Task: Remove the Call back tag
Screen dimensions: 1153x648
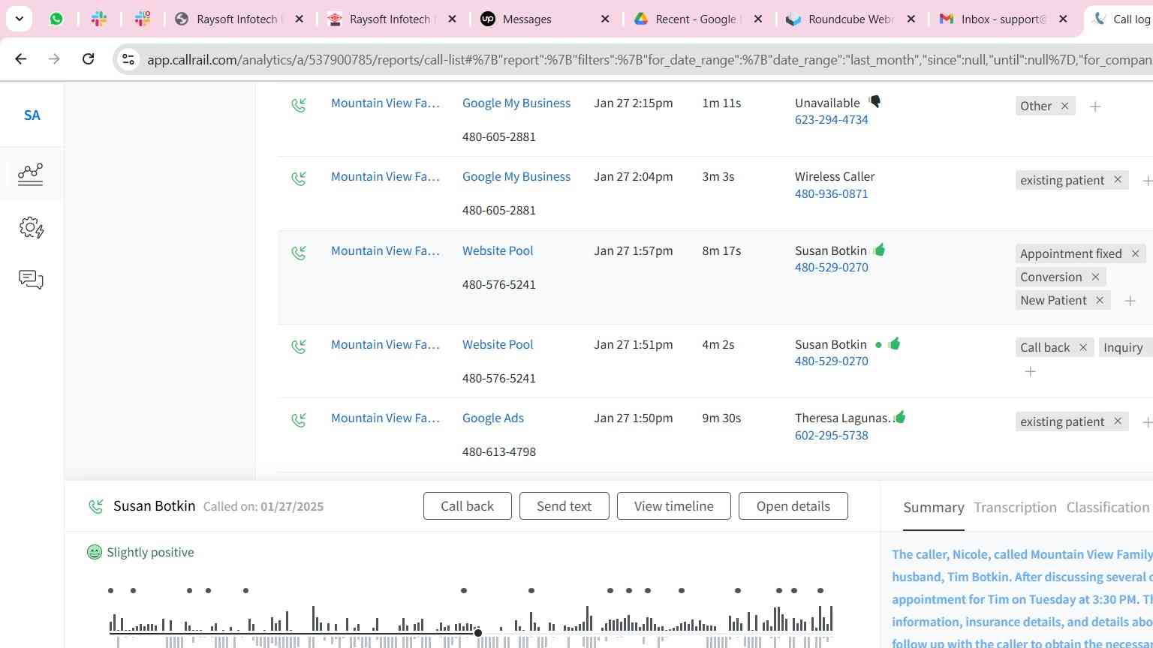Action: coord(1083,348)
